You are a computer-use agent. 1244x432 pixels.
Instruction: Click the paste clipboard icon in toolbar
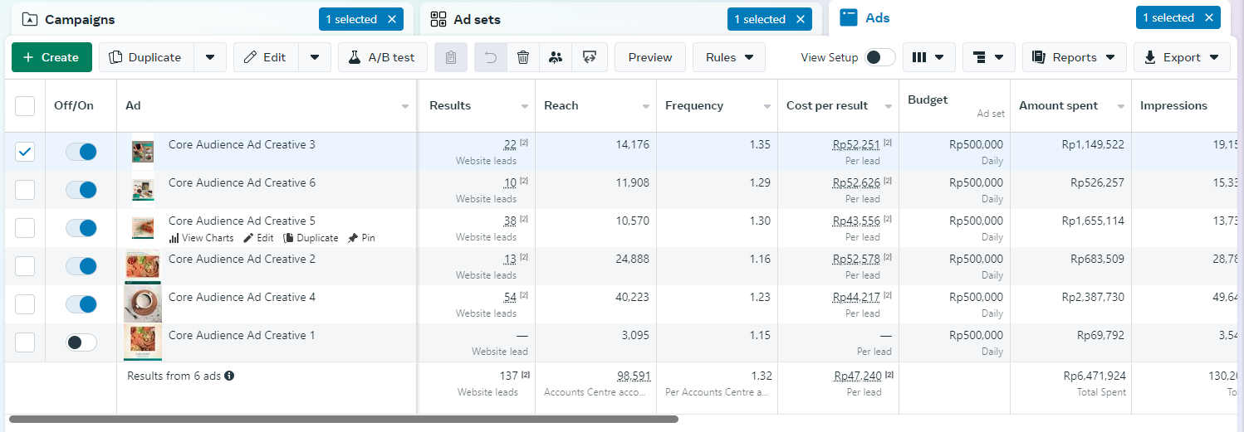pos(450,57)
